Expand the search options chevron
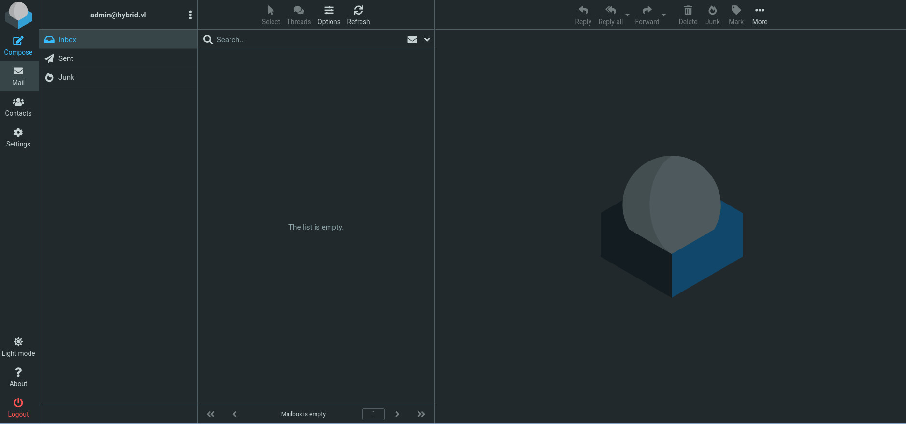Screen dimensions: 906x424 (x=427, y=40)
